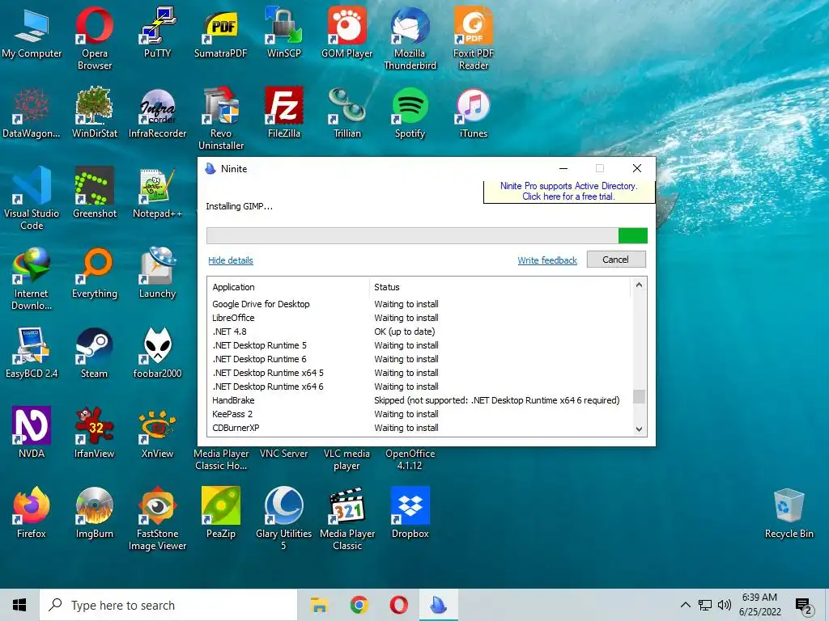Open the Windows Start menu
This screenshot has height=621, width=829.
coord(19,605)
